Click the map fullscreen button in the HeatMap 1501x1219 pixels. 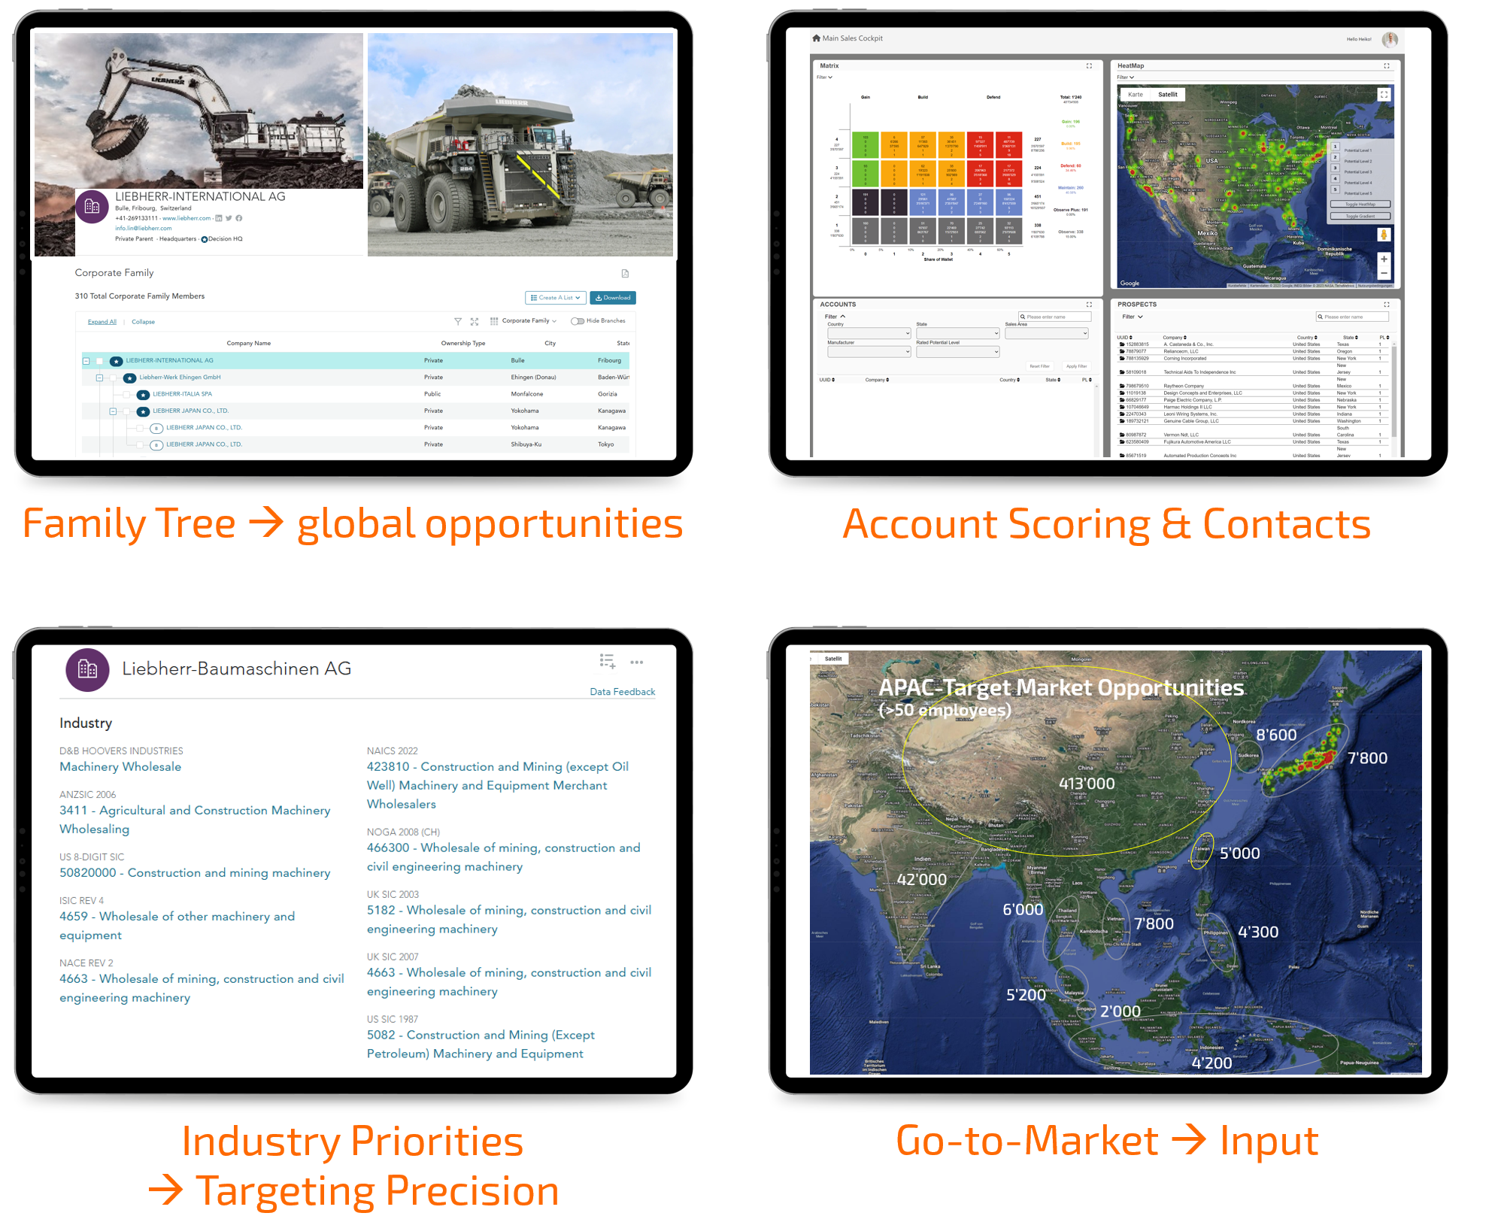[1384, 95]
